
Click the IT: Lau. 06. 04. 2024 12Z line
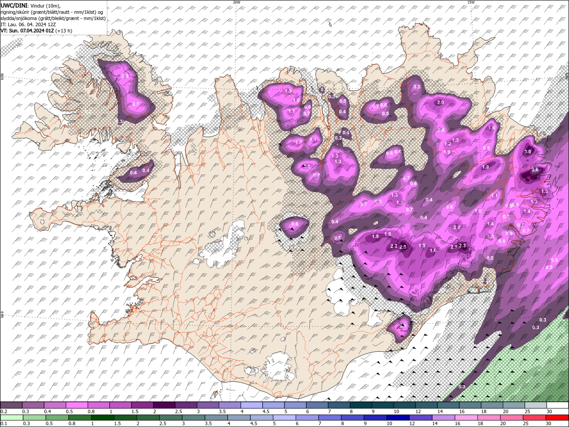tap(28, 24)
